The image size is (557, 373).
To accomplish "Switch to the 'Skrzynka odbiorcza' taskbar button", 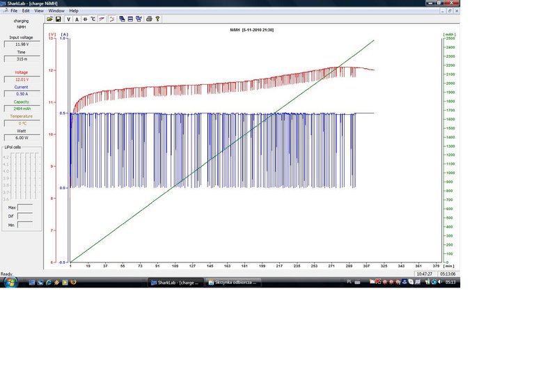I will 233,283.
